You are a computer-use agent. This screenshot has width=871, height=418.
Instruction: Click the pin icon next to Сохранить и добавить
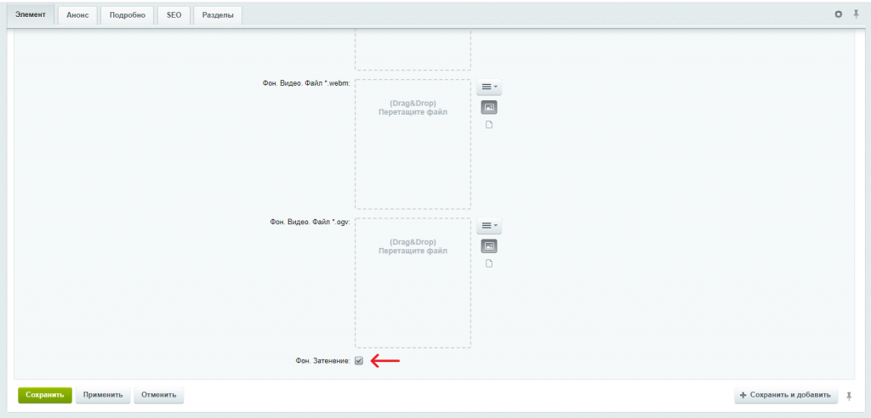(848, 395)
